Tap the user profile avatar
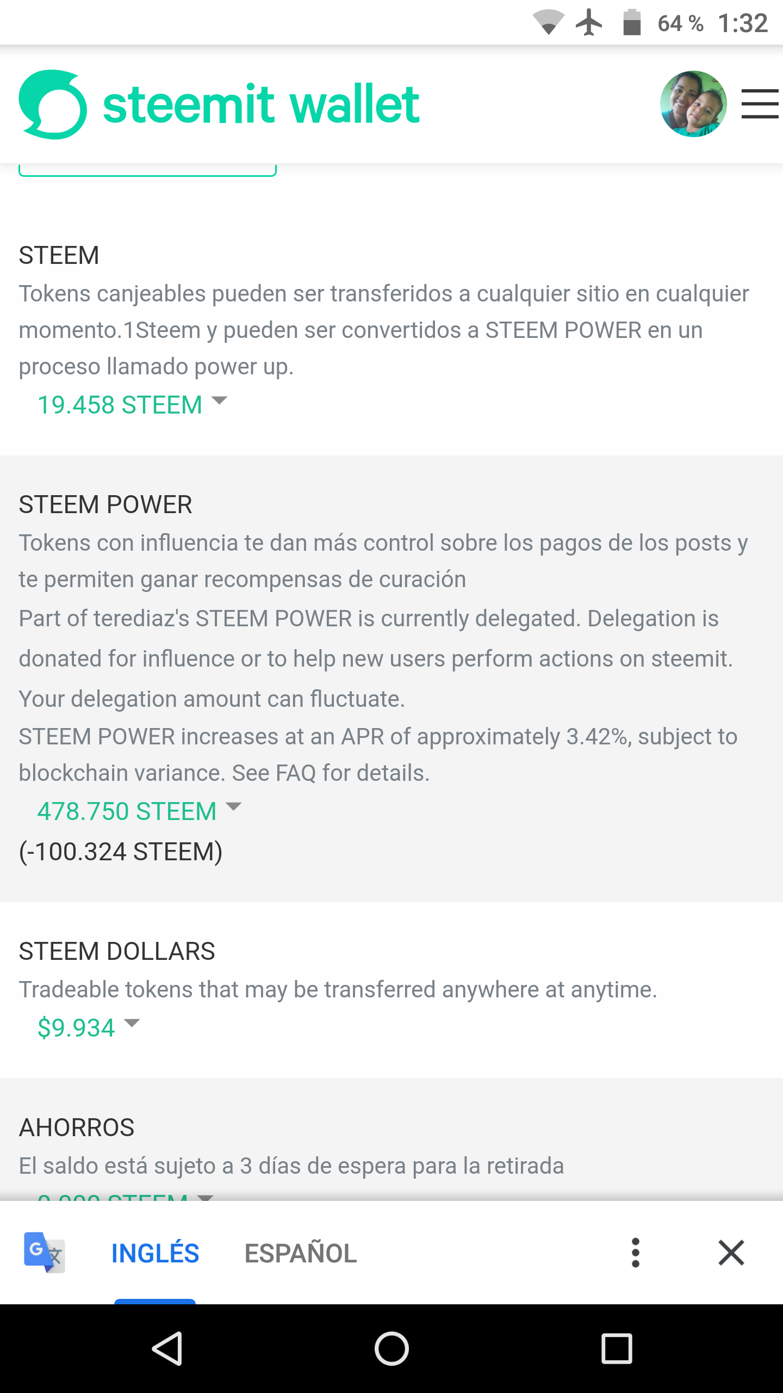The image size is (783, 1393). (693, 104)
